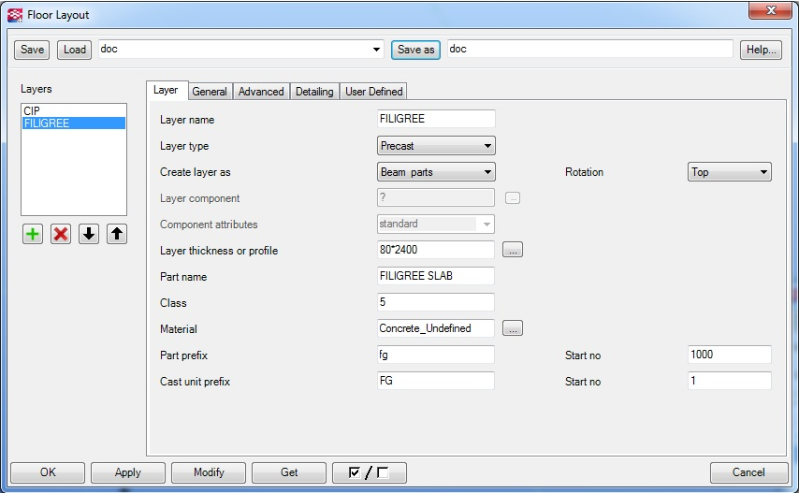Move layer down with down arrow icon
Image resolution: width=799 pixels, height=493 pixels.
click(89, 234)
